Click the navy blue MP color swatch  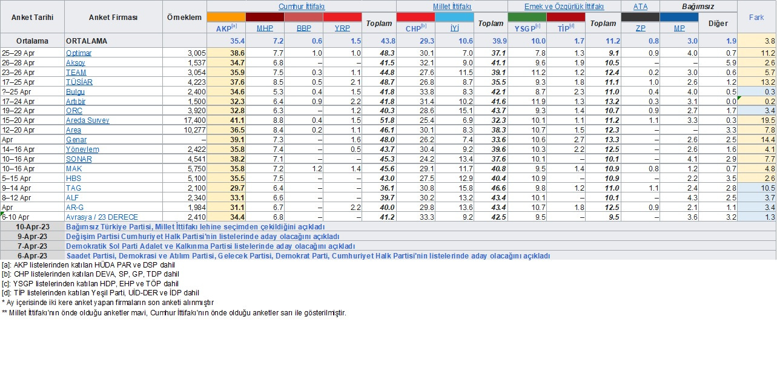click(x=679, y=17)
